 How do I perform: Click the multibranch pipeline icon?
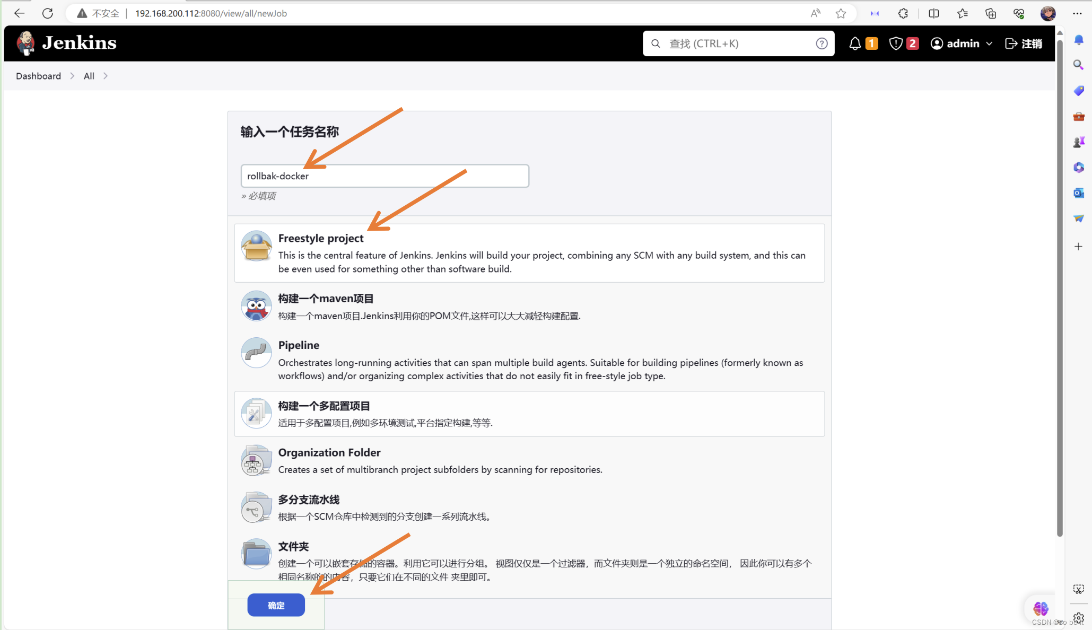coord(256,507)
